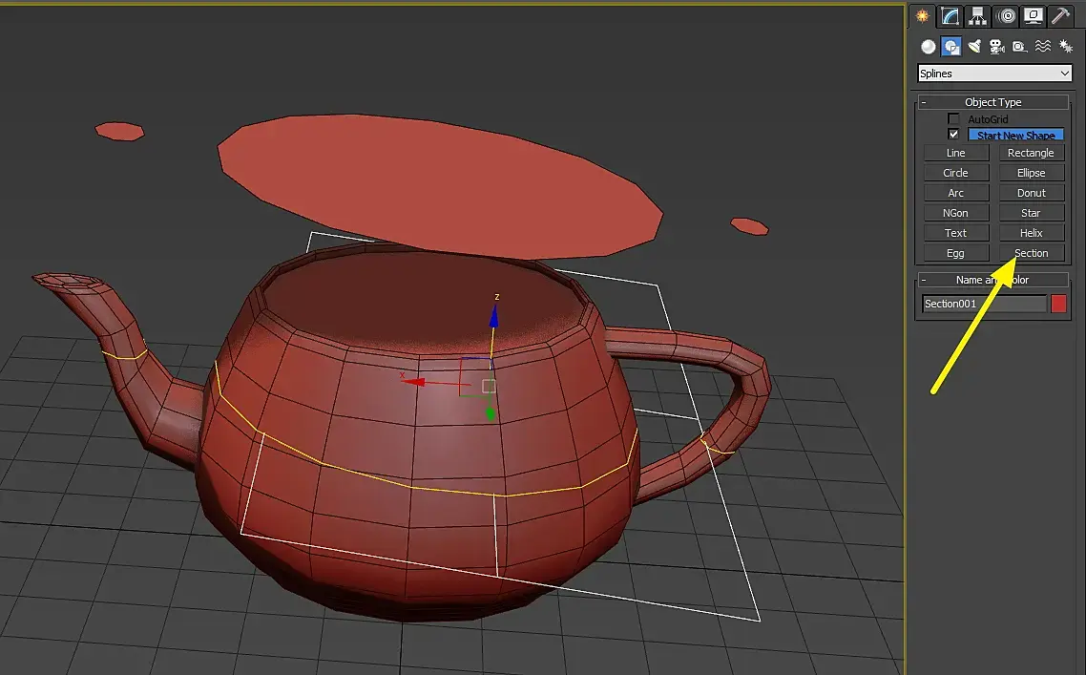Open the Motion panel tab
The width and height of the screenshot is (1086, 675).
point(1007,16)
